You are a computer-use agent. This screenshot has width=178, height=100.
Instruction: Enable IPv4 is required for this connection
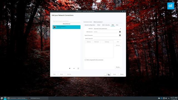point(85,60)
